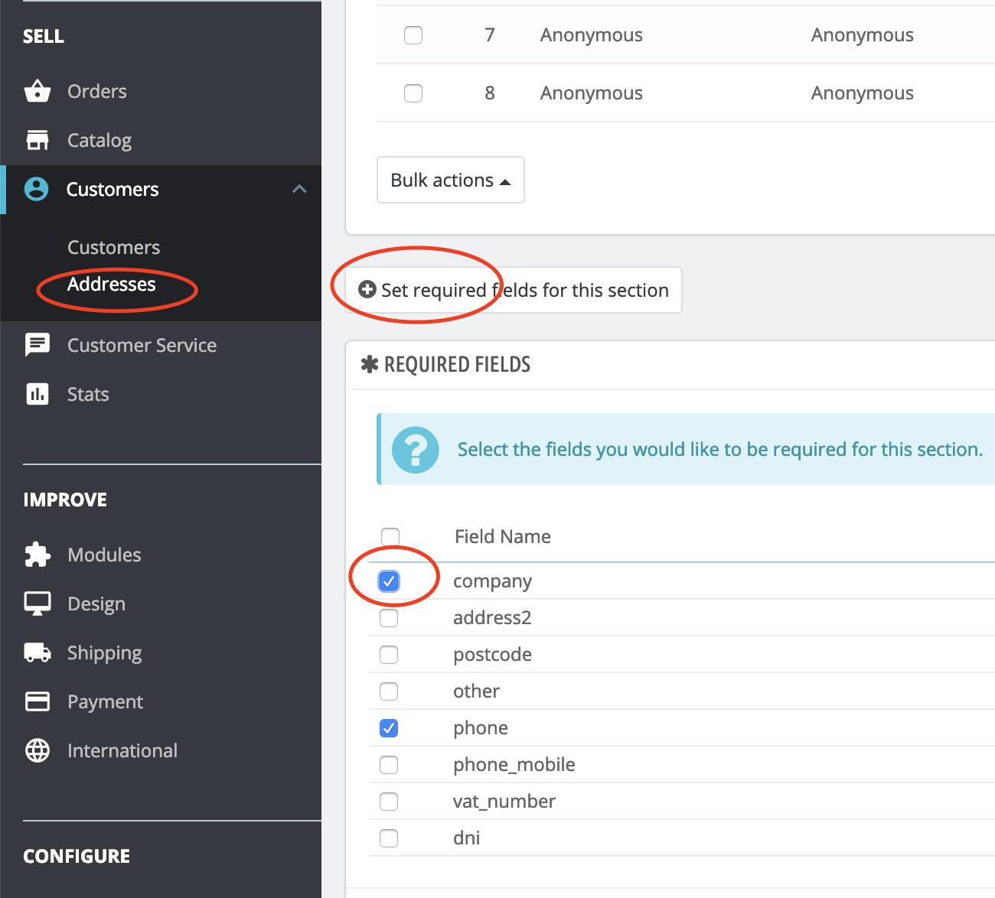Screen dimensions: 995x898
Task: Click the Orders basket icon
Action: coord(37,91)
